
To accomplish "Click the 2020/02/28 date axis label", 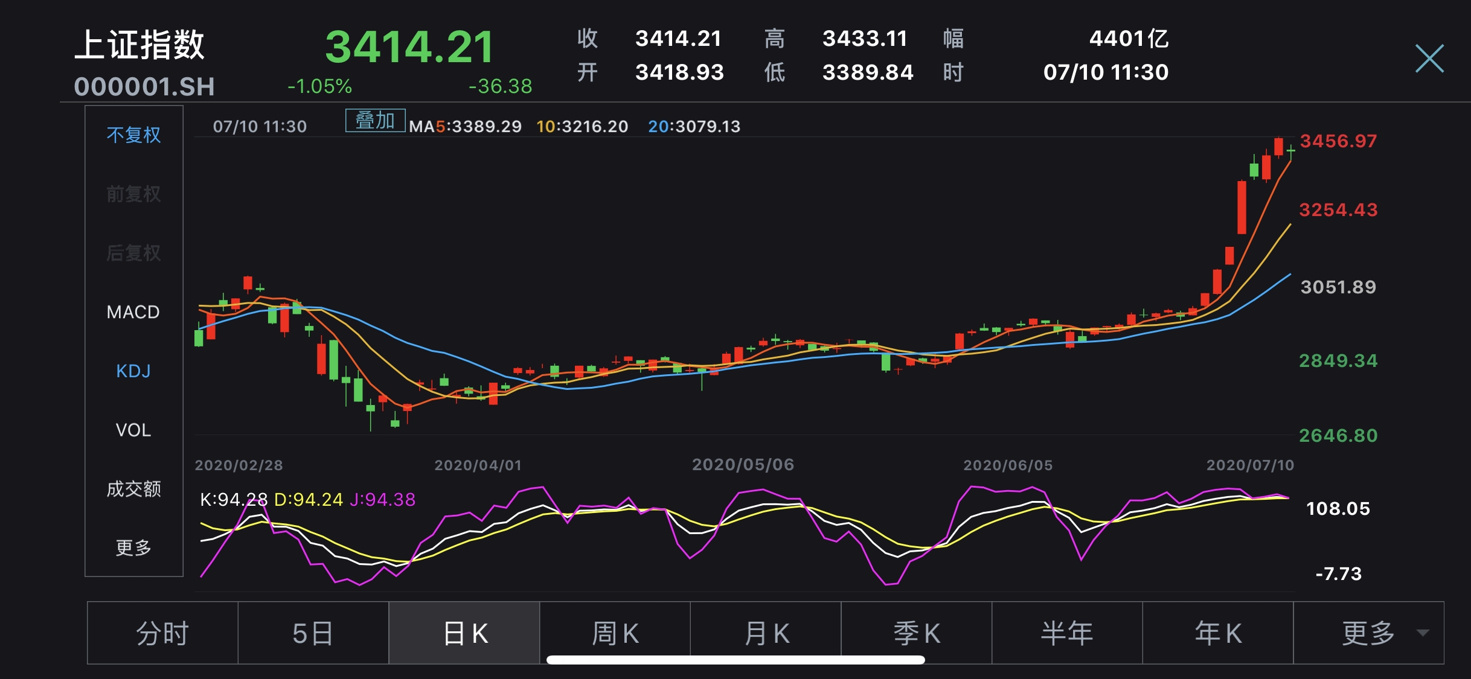I will click(x=239, y=465).
